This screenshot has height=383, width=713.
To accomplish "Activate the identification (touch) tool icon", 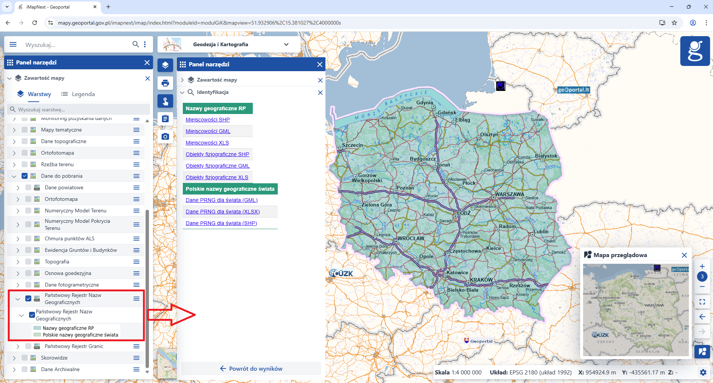I will pos(165,101).
